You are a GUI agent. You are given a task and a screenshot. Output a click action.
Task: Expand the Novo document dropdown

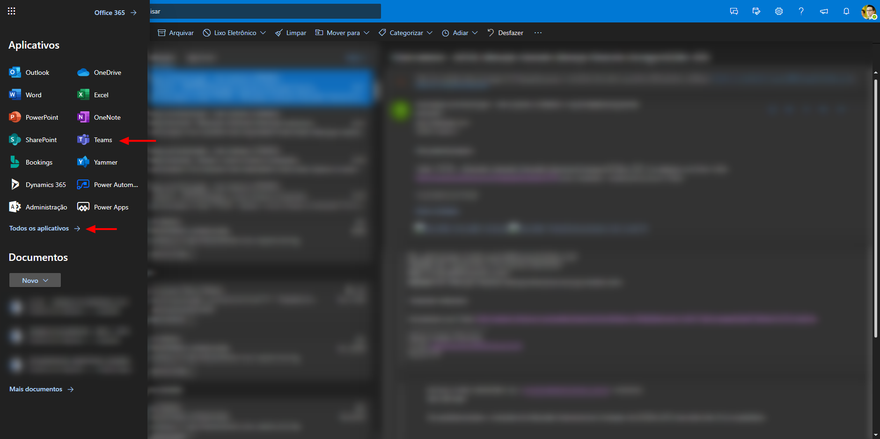pos(35,280)
